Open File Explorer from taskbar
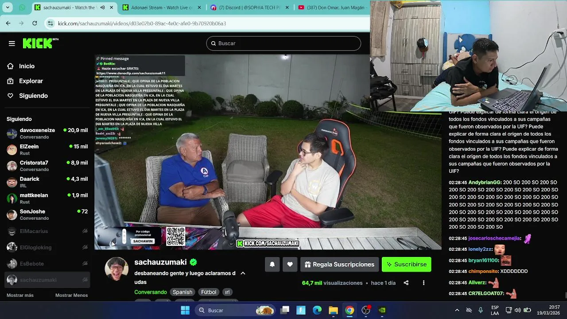This screenshot has width=567, height=319. coord(333,310)
